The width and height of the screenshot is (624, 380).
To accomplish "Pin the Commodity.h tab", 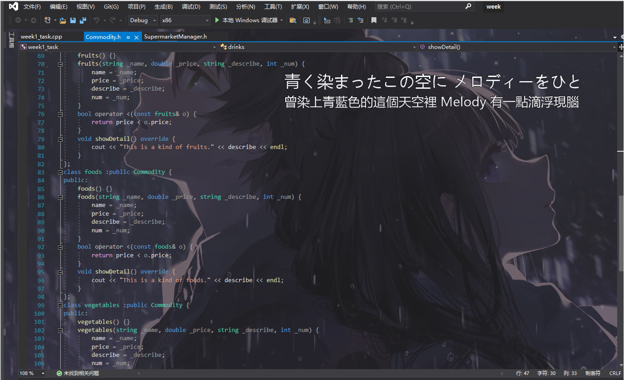I will tap(128, 37).
